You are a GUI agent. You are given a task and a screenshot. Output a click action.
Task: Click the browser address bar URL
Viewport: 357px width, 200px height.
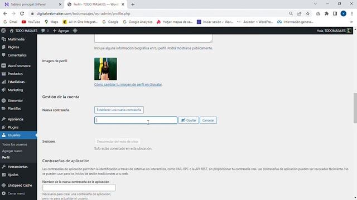[x=83, y=13]
